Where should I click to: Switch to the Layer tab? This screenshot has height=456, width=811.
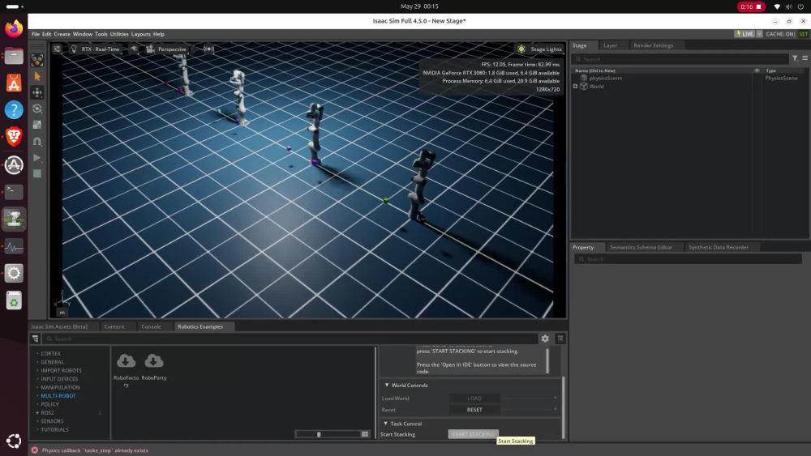(x=611, y=45)
